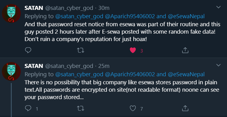227x117 pixels.
Task: Open the second tweet text about plain text passwords
Action: pos(122,90)
